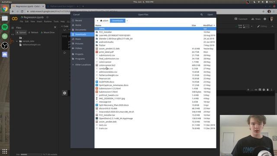This screenshot has height=156, width=277.
Task: Open Files manager from the dock
Action: [5, 18]
